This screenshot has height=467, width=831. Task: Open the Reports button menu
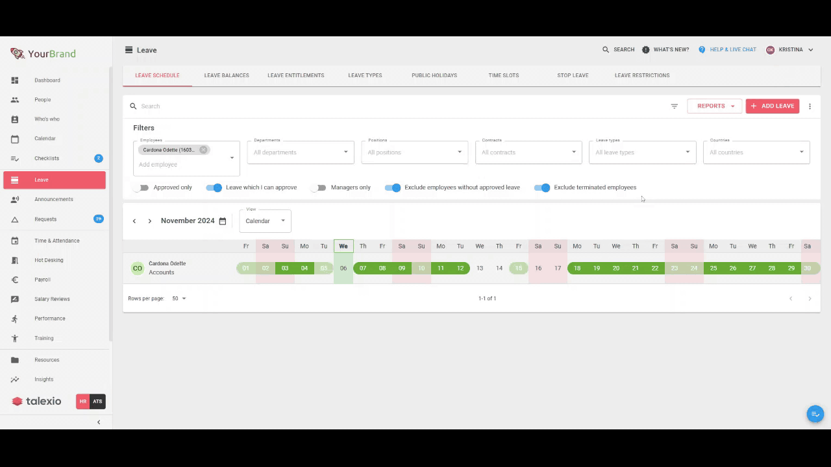tap(714, 106)
